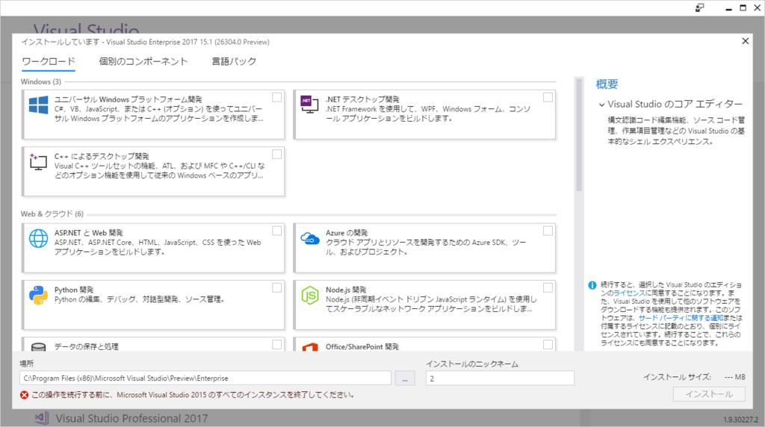Collapse the Visual Studio のコア エディター section

click(601, 105)
